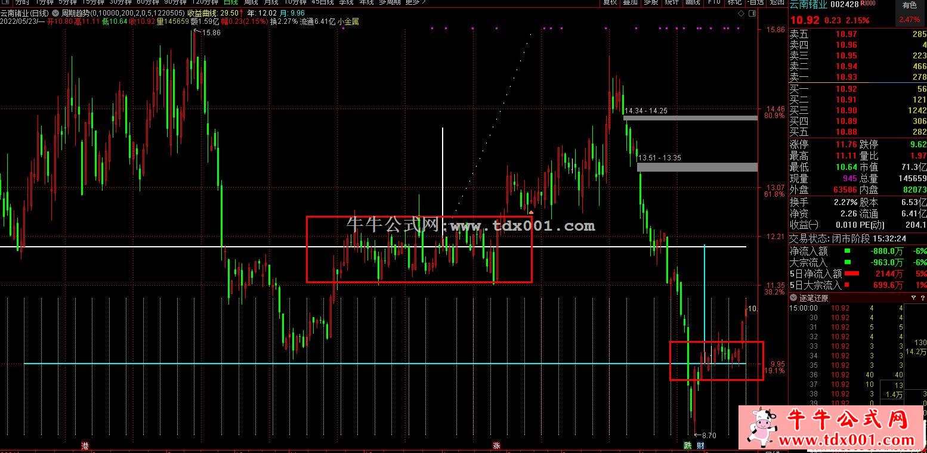
Task: Click the 14.34 - 14.25 gap zone bar
Action: coord(690,118)
